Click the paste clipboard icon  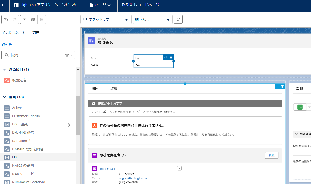pyautogui.click(x=42, y=19)
